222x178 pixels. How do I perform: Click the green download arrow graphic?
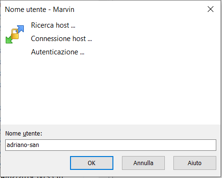click(x=9, y=39)
